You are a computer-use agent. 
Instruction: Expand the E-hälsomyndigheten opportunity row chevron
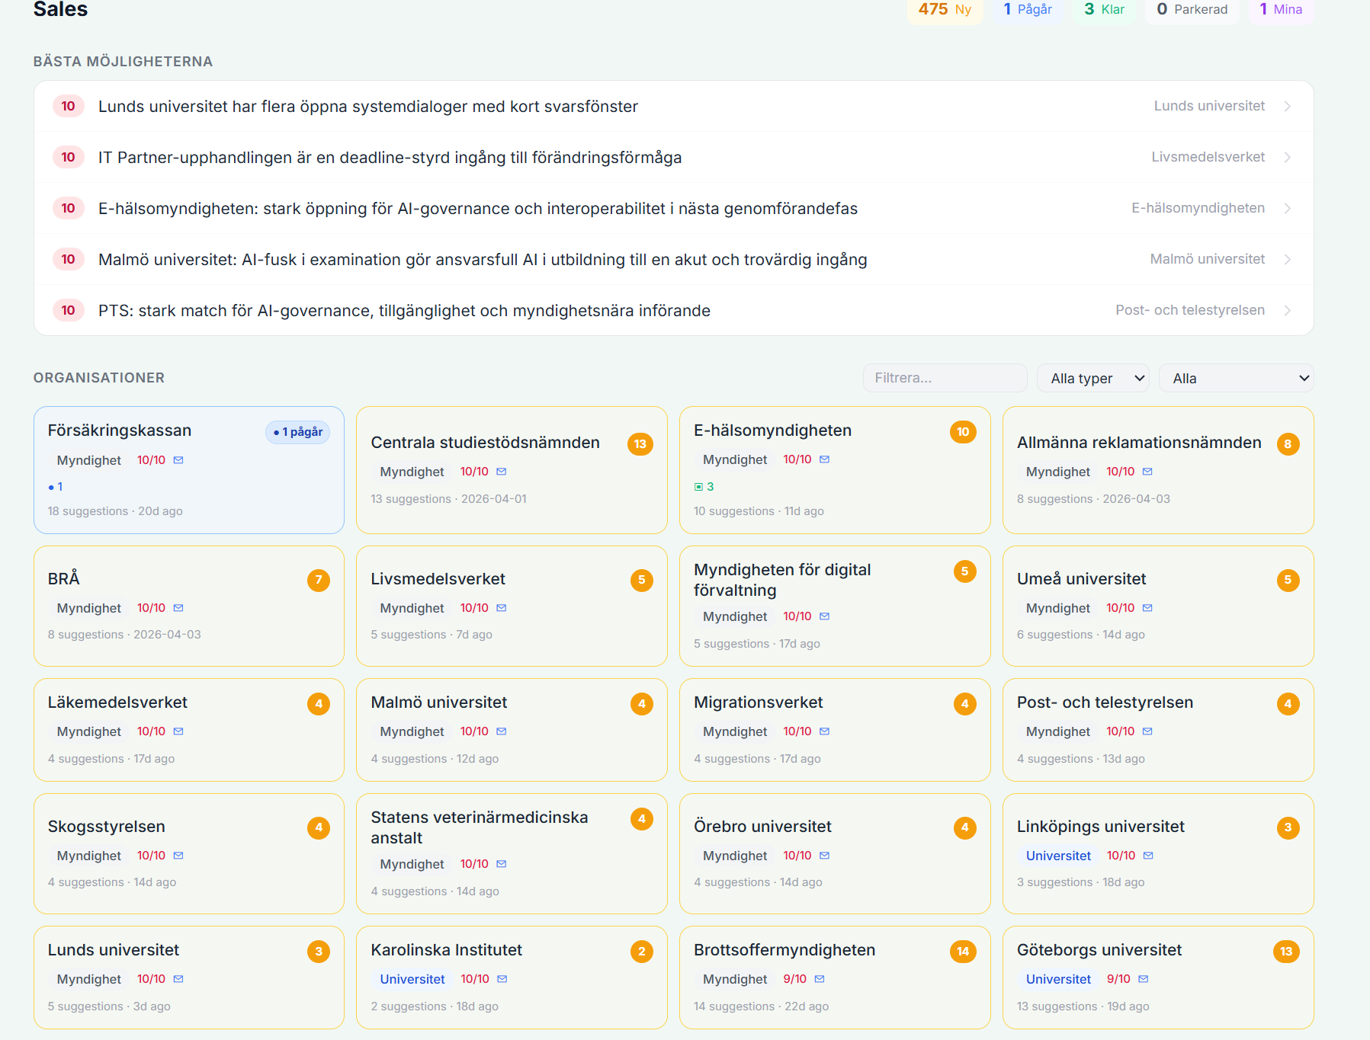point(1288,208)
